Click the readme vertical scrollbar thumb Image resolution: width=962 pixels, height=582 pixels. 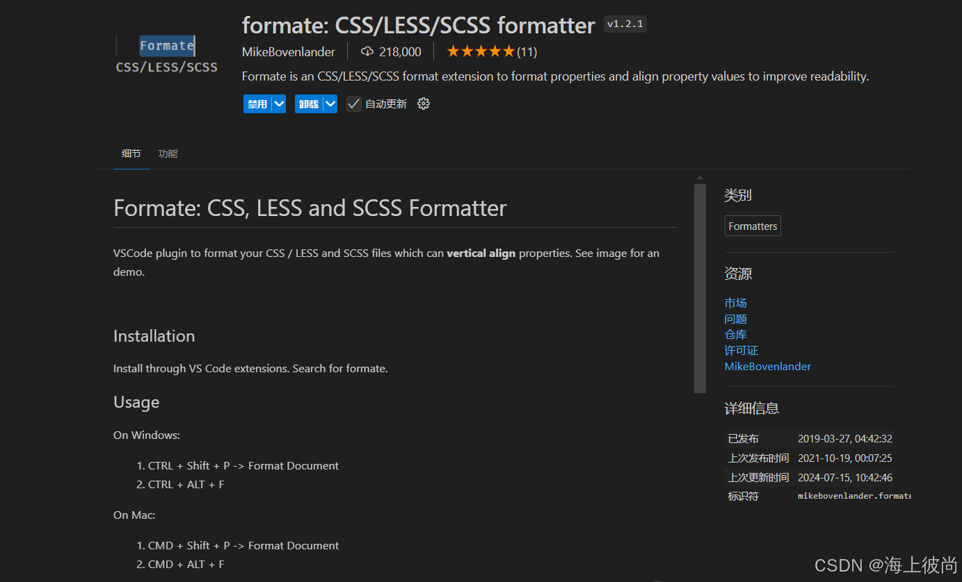pos(700,289)
